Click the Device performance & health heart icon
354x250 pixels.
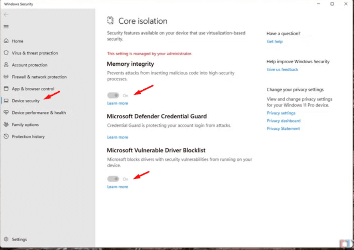(x=6, y=112)
